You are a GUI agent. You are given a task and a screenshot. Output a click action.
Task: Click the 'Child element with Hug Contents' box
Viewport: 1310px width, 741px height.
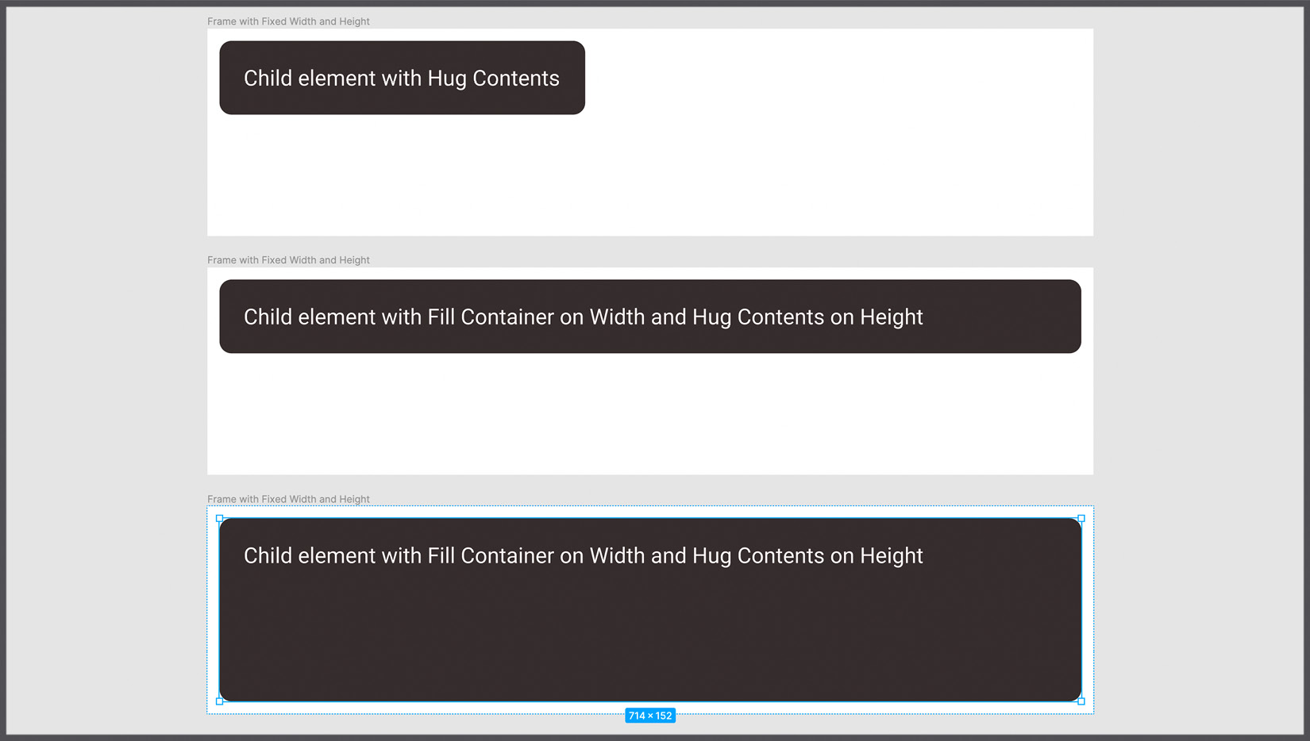402,78
